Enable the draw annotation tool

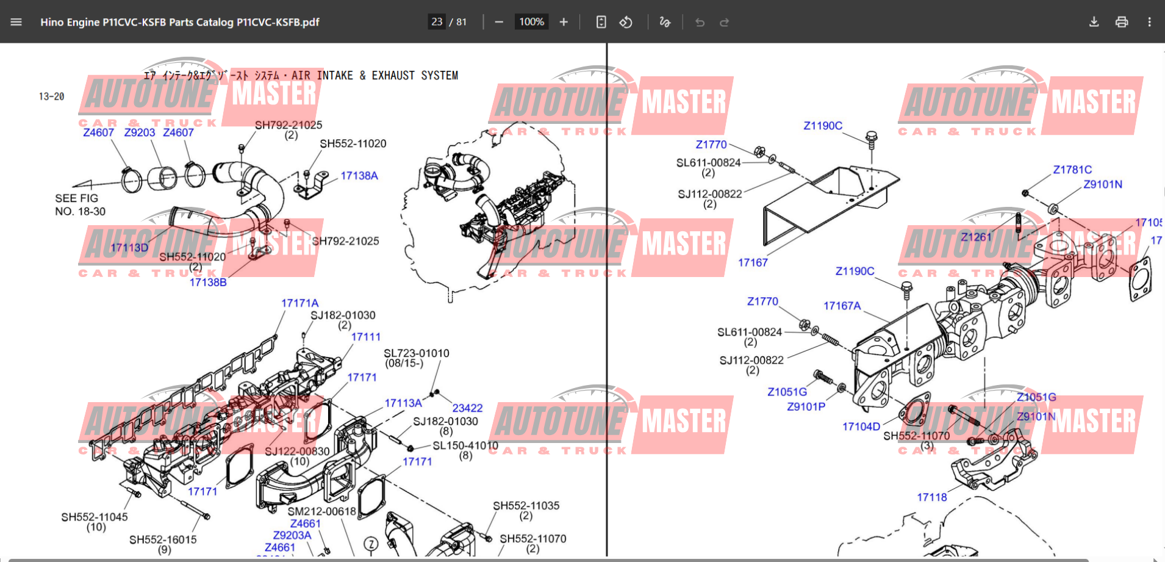tap(664, 21)
